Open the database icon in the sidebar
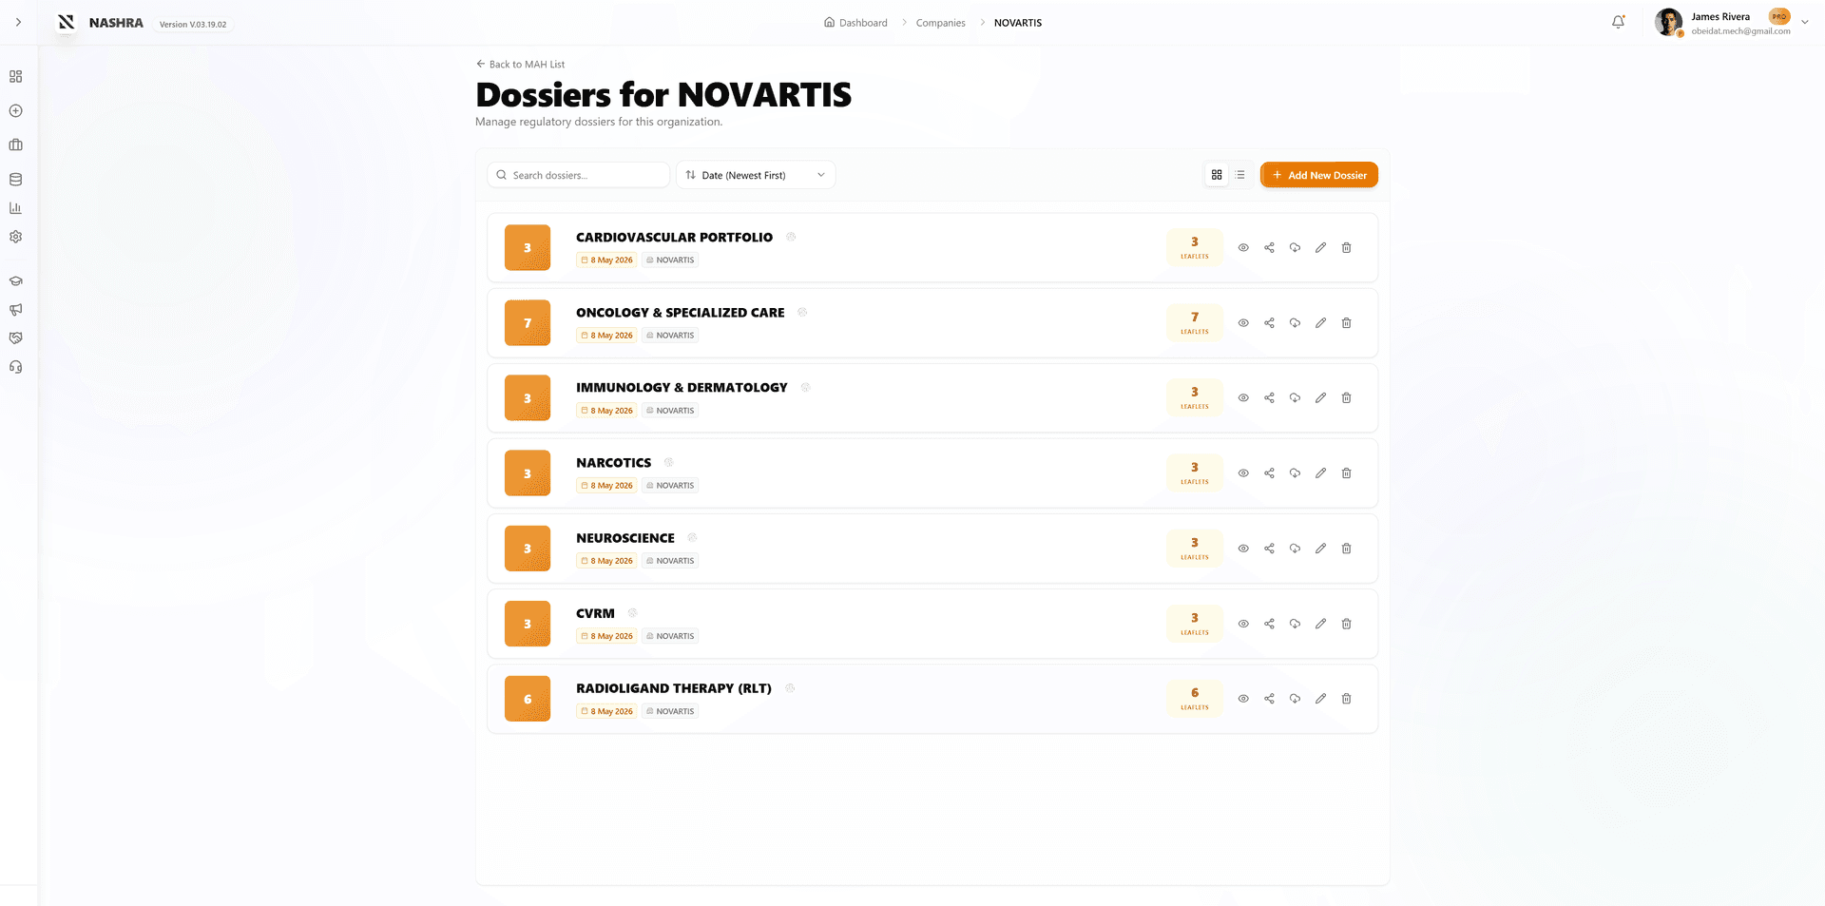This screenshot has width=1825, height=906. point(16,179)
